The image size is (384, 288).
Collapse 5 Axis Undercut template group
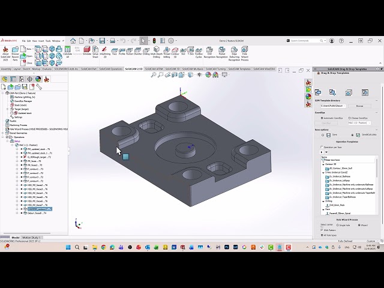coord(323,173)
